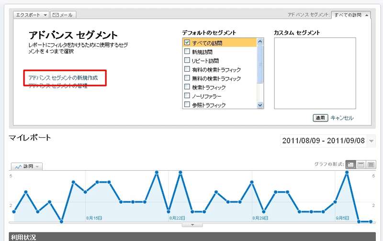Screen dimensions: 383x241
Task: Click the メール envelope button
Action: (x=63, y=15)
